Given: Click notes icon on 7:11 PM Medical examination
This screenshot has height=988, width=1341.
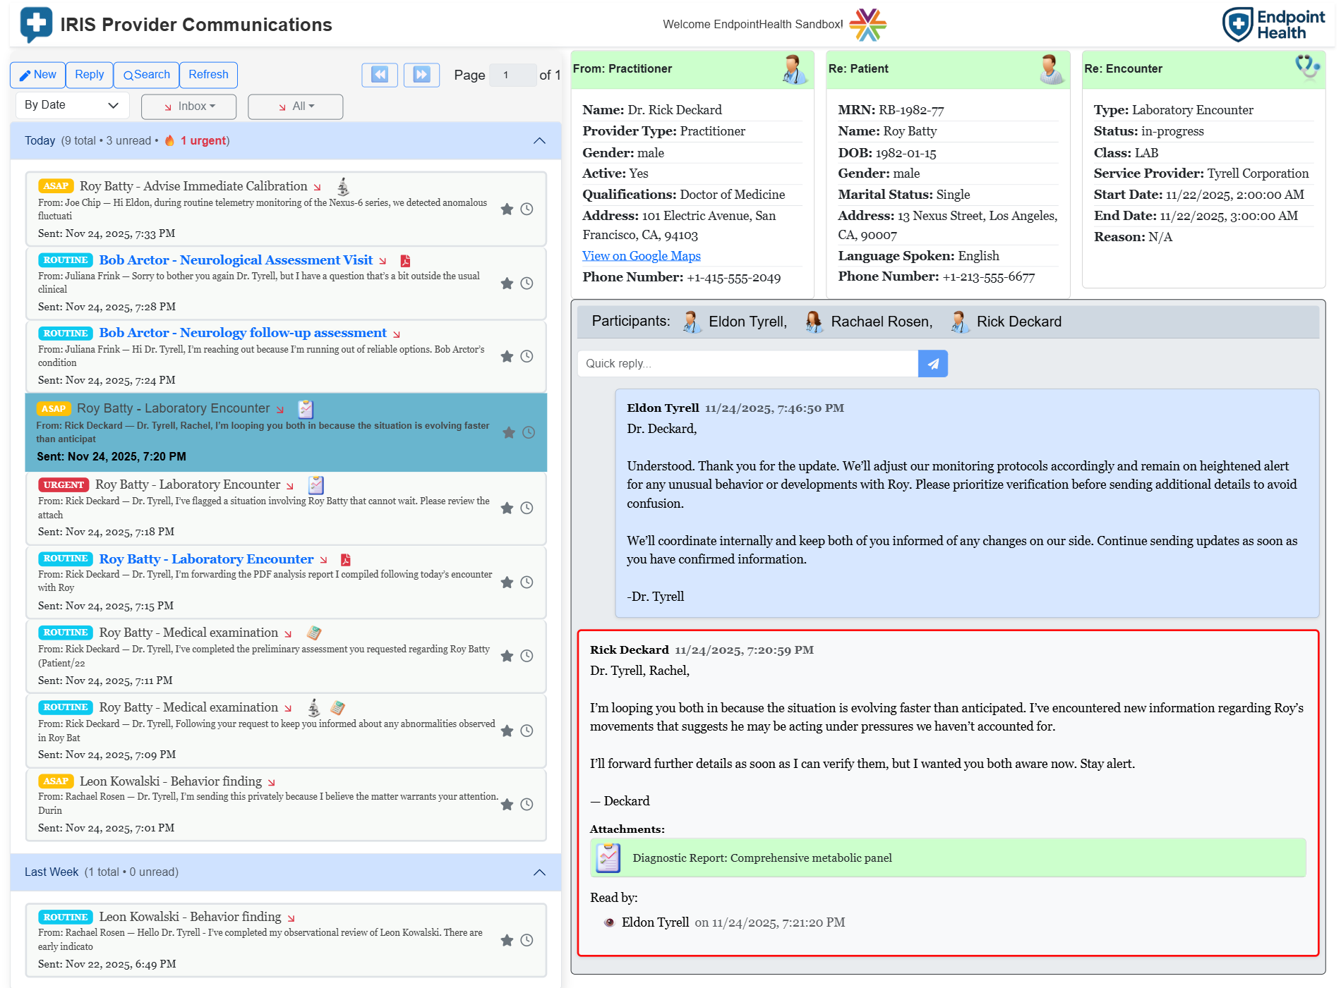Looking at the screenshot, I should point(314,633).
